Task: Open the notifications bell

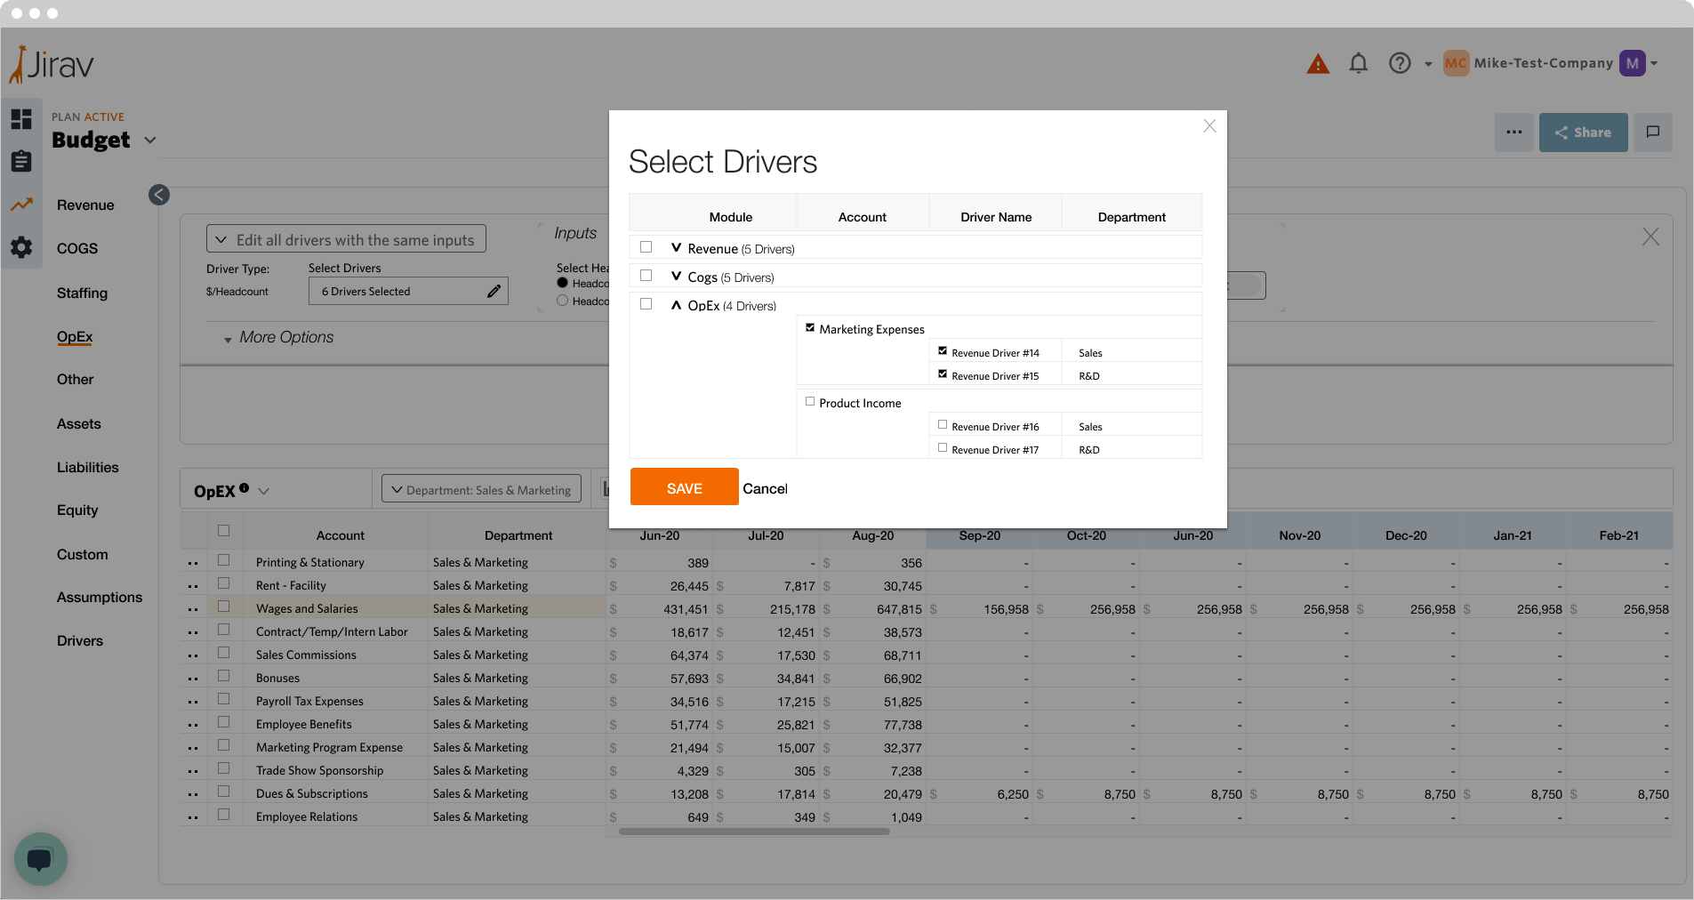Action: click(1358, 63)
